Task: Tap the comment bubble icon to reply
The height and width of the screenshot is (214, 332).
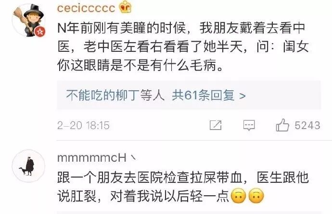Action: click(x=249, y=125)
